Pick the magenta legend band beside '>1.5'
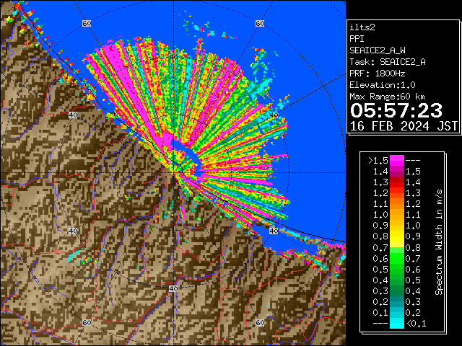The image size is (462, 346). (397, 160)
